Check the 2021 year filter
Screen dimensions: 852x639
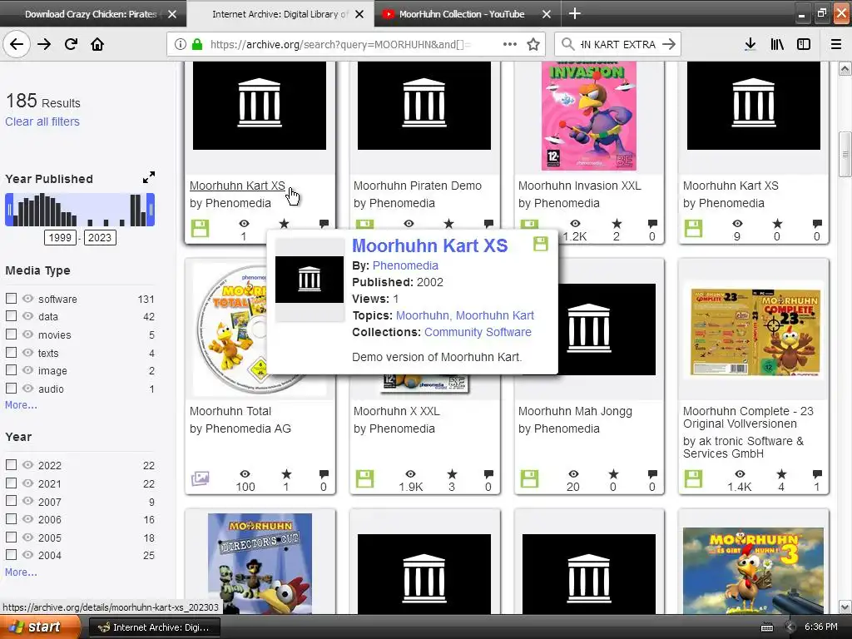point(11,483)
